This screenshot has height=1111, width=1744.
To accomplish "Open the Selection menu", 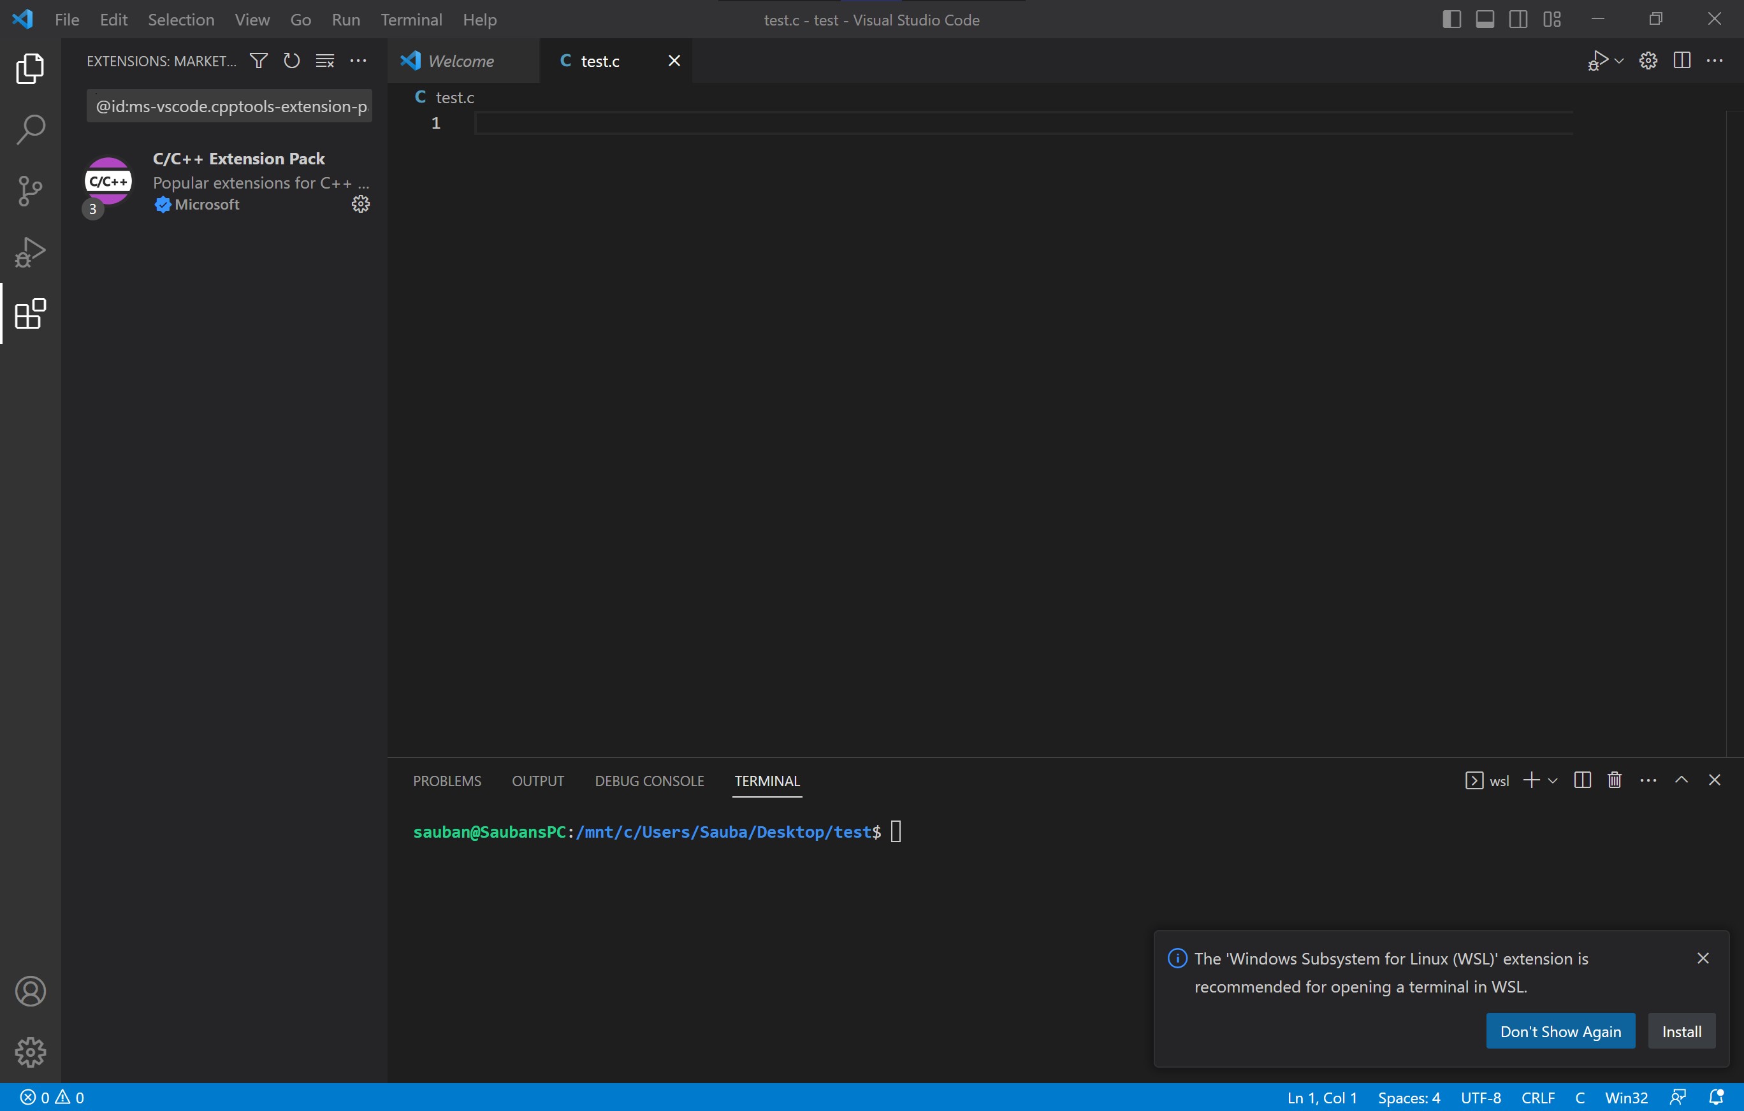I will point(181,20).
